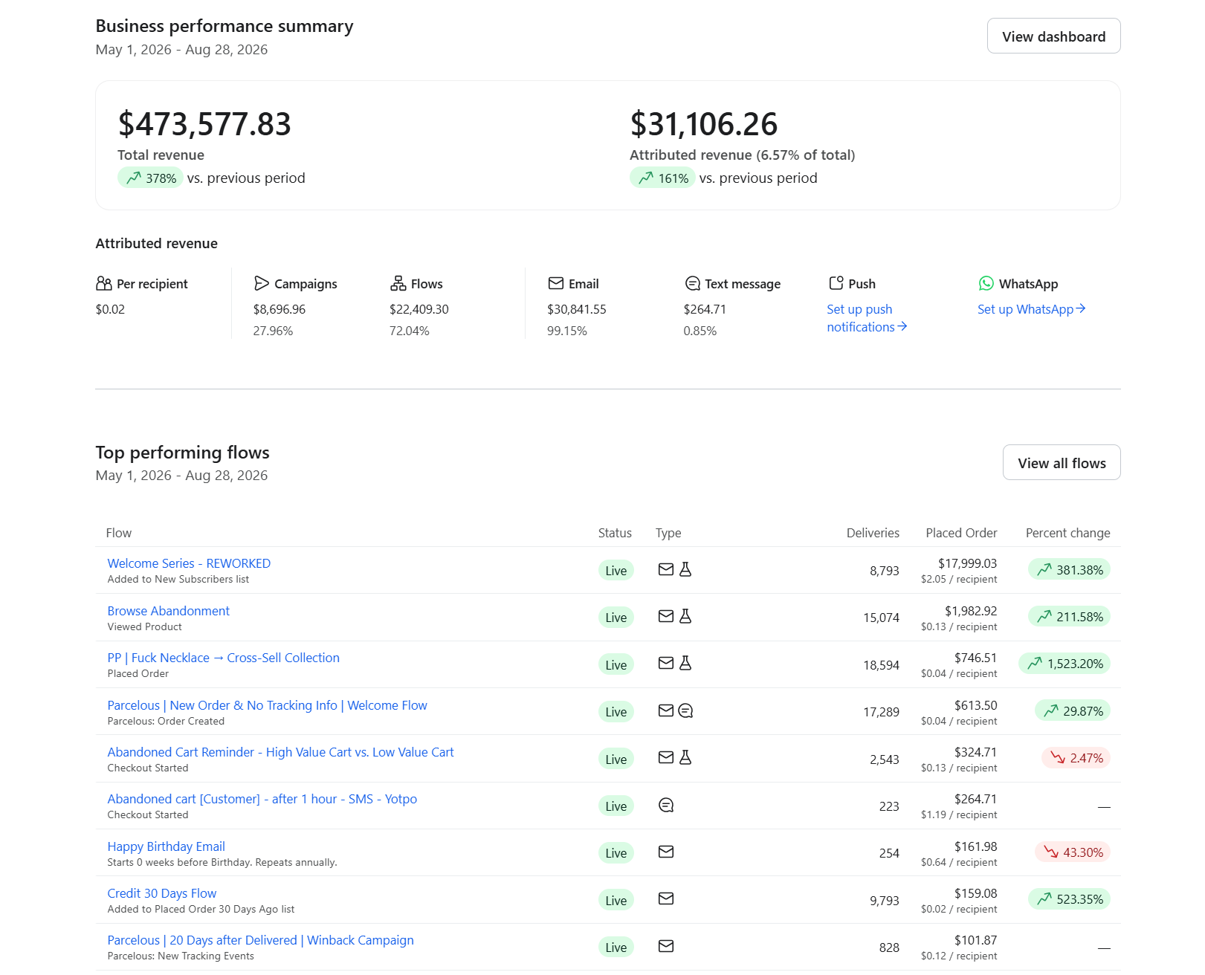Click the Deliveries column header
This screenshot has height=975, width=1205.
click(873, 533)
